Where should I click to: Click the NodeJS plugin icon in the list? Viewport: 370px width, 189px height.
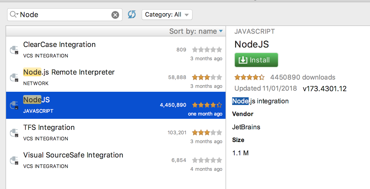click(14, 105)
